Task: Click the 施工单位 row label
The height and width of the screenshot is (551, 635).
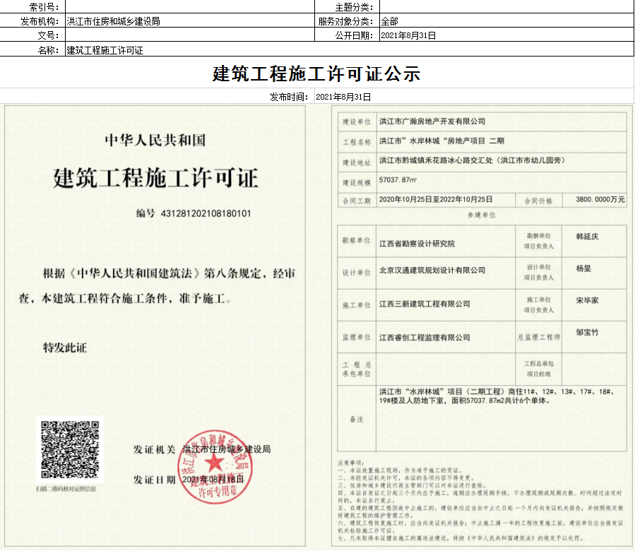Action: pos(357,305)
